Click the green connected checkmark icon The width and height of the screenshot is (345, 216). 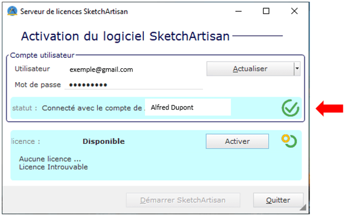[291, 108]
